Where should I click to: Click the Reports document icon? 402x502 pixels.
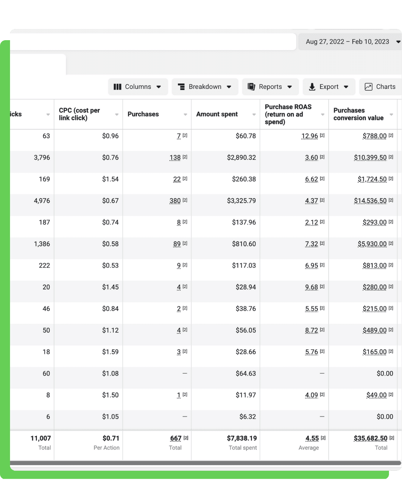click(x=251, y=87)
